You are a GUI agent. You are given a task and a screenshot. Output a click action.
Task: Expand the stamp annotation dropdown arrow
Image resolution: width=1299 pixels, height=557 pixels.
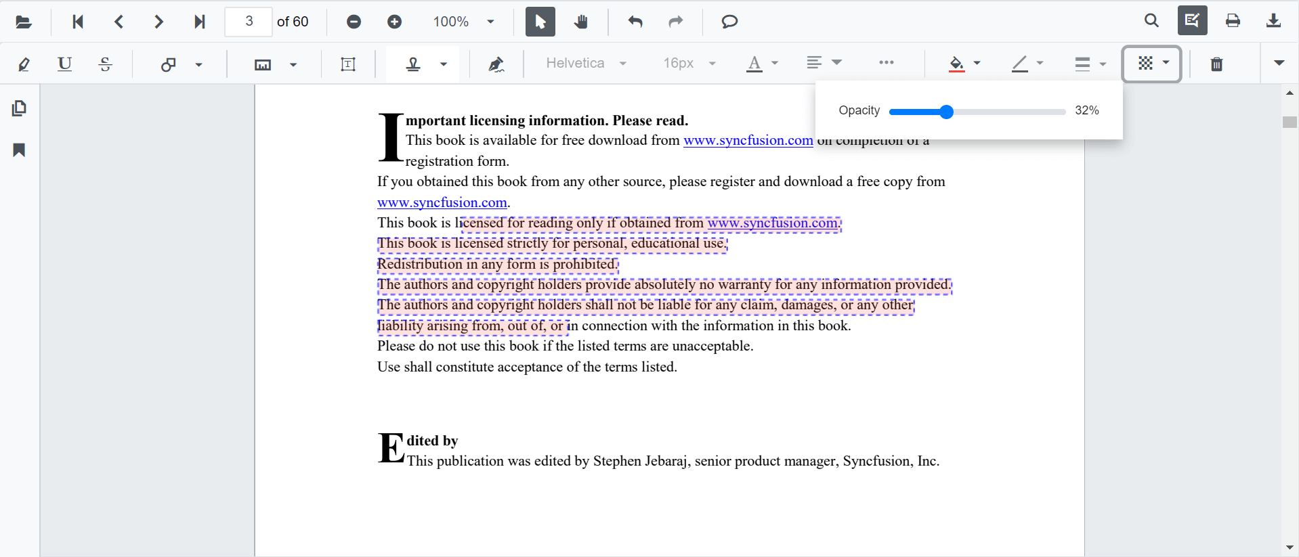coord(444,65)
